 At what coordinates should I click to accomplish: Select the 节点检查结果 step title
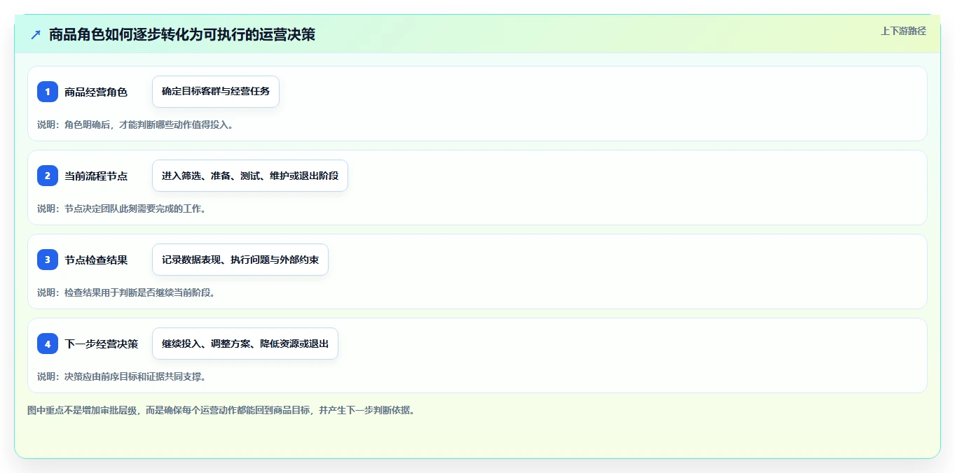pyautogui.click(x=96, y=260)
